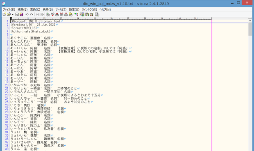Open the 設定(O) menu
The image size is (254, 151).
point(74,9)
